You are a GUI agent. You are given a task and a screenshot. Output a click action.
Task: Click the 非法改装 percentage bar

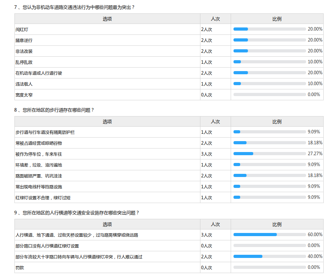pyautogui.click(x=269, y=51)
